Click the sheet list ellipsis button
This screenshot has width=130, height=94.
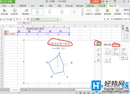tap(22, 90)
